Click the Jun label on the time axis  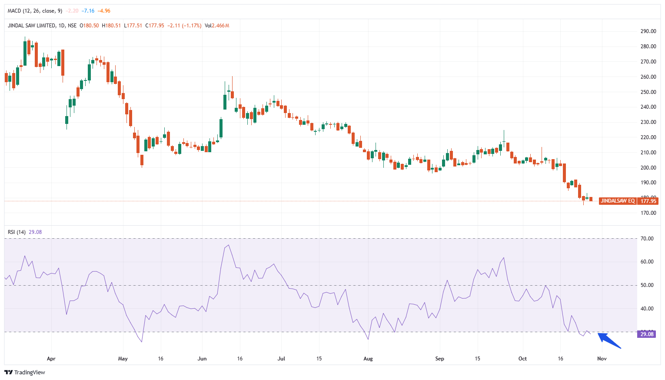(202, 359)
